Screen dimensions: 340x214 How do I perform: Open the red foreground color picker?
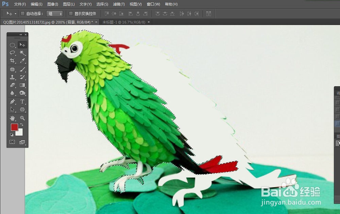tap(14, 127)
